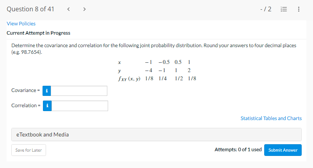Expand the eTextbook and Media section

(156, 134)
